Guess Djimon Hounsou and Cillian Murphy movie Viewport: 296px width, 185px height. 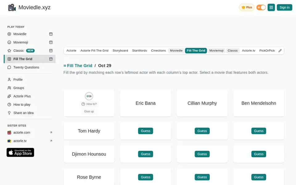click(202, 154)
